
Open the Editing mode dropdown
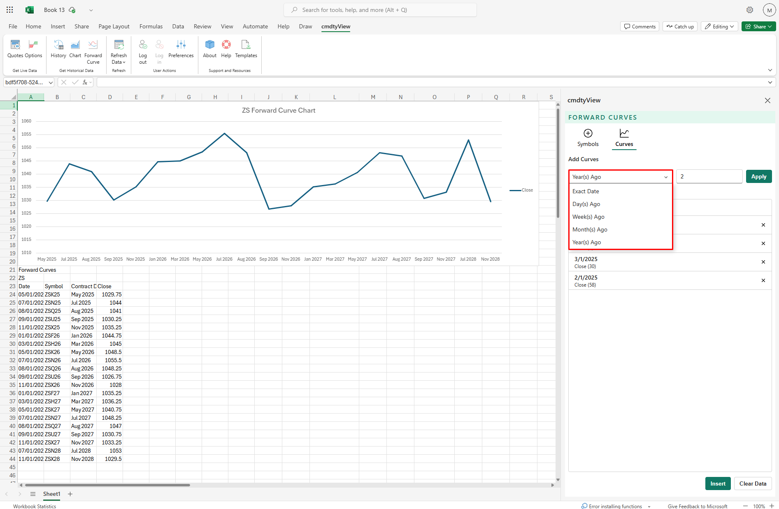pos(719,26)
